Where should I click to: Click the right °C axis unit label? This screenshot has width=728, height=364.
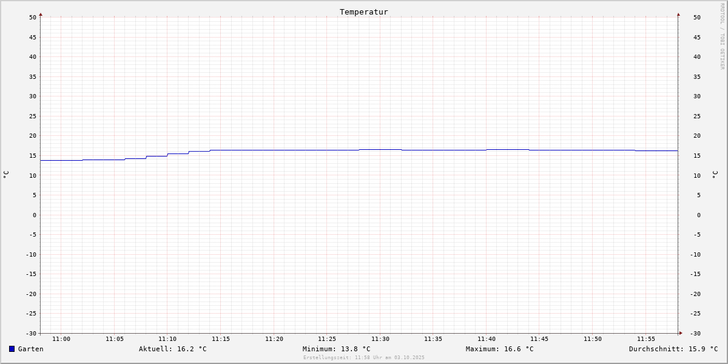point(715,175)
